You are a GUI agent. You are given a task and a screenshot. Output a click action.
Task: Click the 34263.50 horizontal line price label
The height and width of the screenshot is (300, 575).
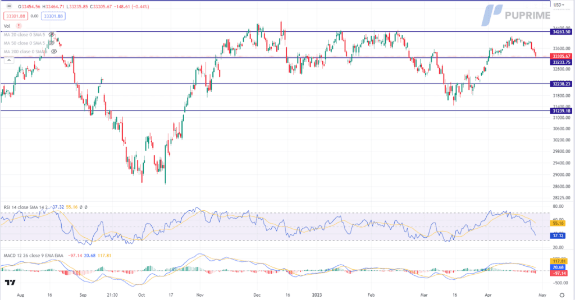point(561,32)
